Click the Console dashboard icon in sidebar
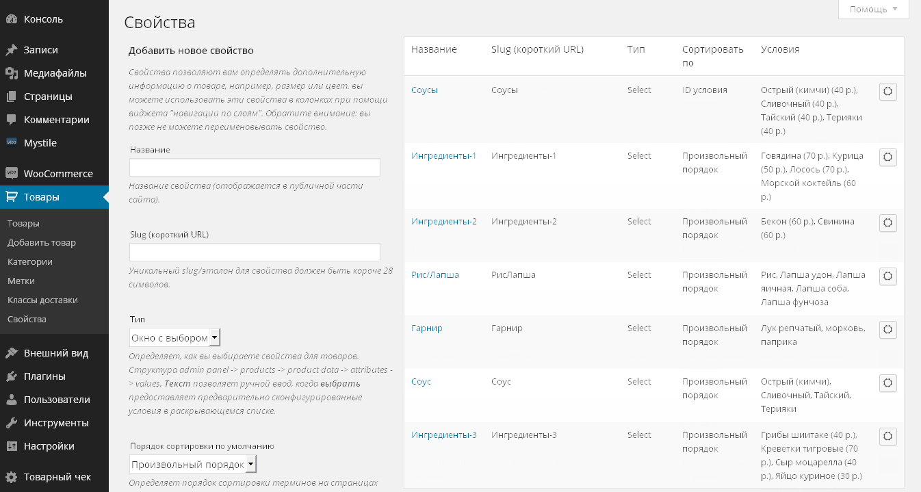The image size is (921, 492). pos(11,19)
